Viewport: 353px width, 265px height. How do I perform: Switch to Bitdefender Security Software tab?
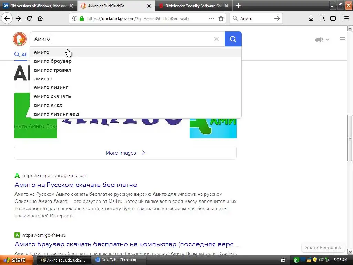pos(193,6)
